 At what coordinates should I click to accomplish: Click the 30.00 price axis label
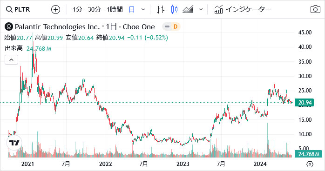point(305,76)
